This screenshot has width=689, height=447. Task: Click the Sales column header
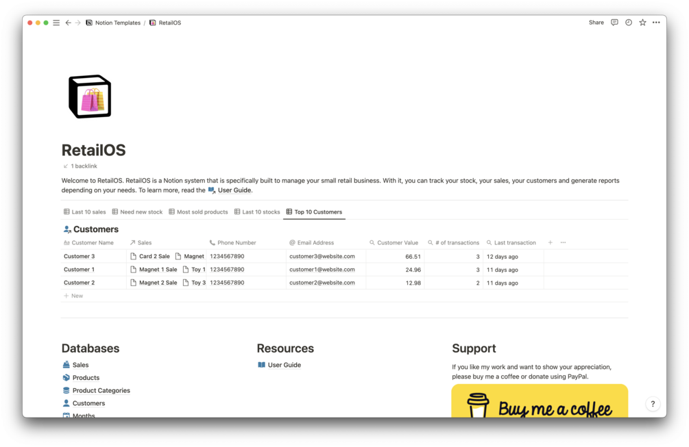141,242
